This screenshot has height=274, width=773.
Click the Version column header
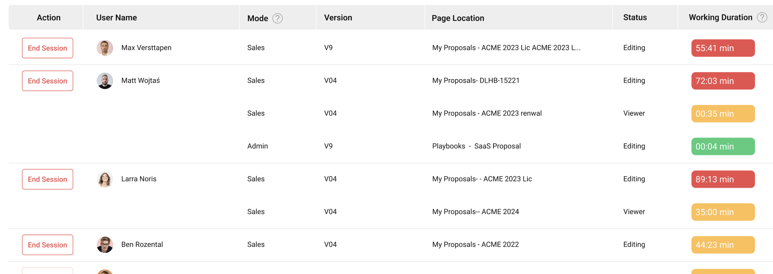point(338,18)
